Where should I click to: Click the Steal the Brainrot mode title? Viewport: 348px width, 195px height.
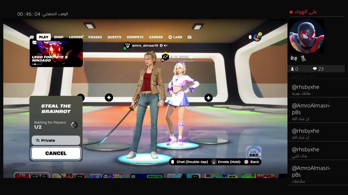click(56, 109)
